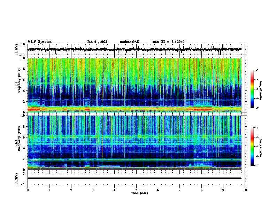Click the "ch.3(V)" axis label
Image resolution: width=276 pixels, height=213 pixels.
point(17,179)
